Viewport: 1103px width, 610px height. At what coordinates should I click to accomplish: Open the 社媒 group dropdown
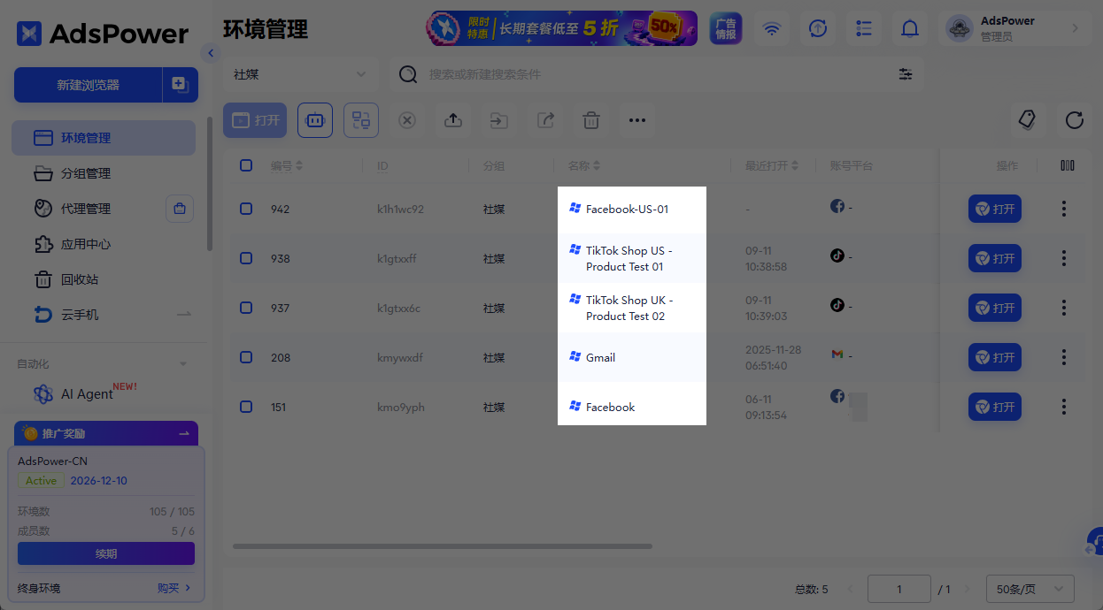(x=299, y=74)
